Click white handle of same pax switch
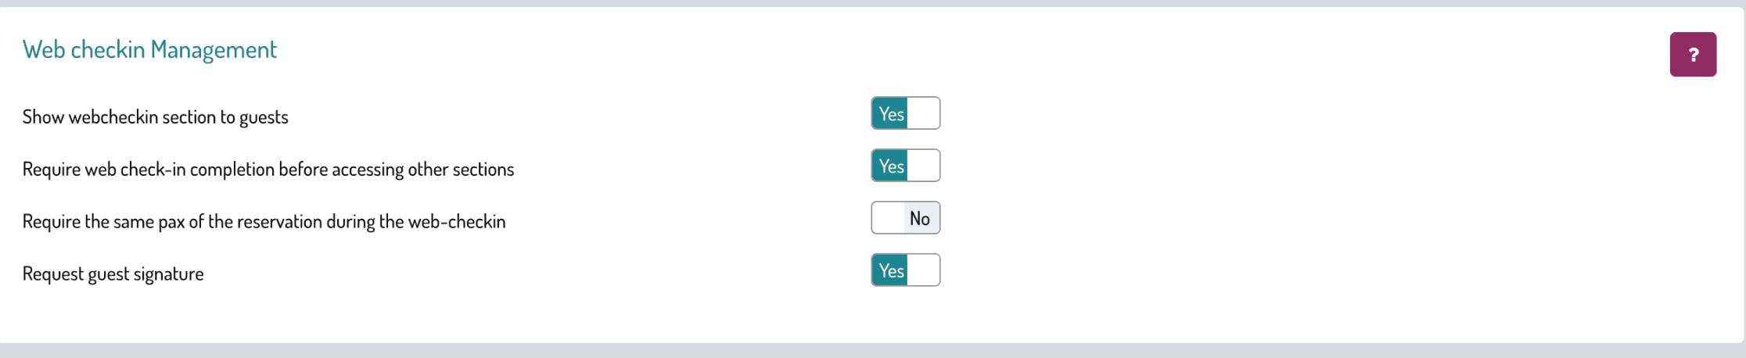The width and height of the screenshot is (1746, 358). tap(889, 218)
